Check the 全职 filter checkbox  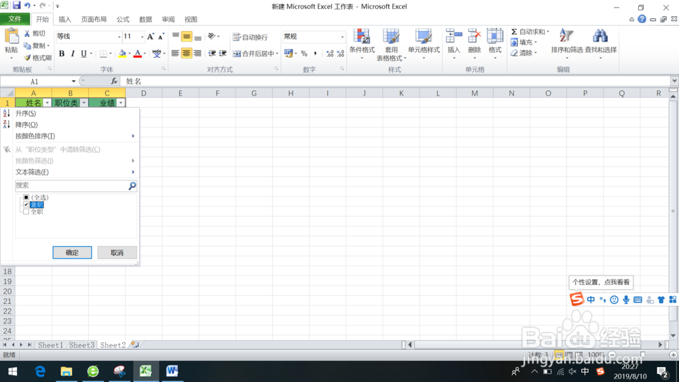pos(26,212)
